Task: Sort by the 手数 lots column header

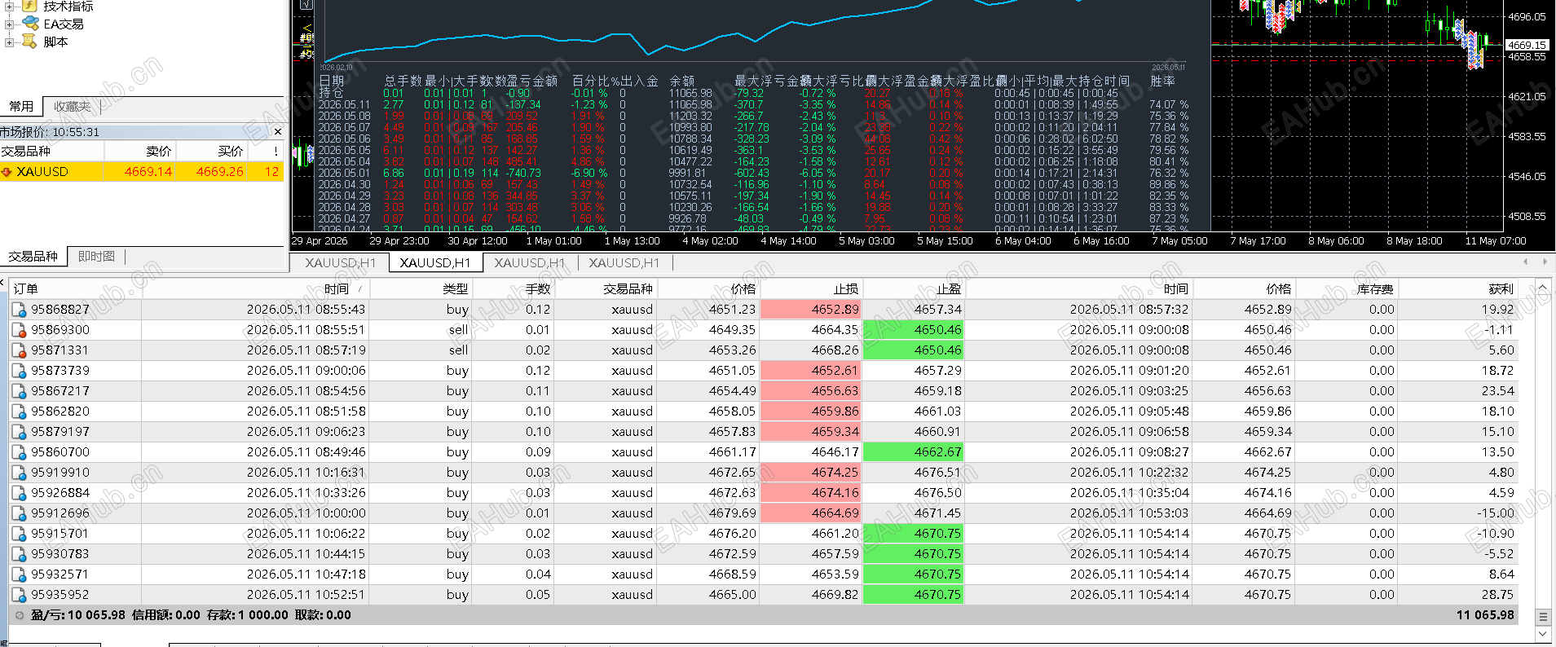Action: [524, 288]
